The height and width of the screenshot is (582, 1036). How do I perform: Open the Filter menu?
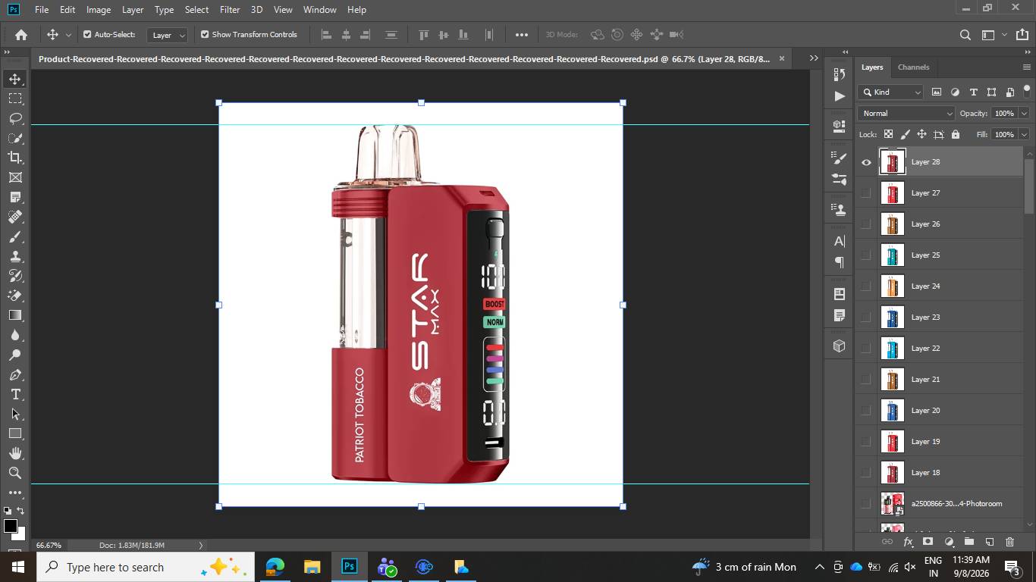pyautogui.click(x=230, y=10)
